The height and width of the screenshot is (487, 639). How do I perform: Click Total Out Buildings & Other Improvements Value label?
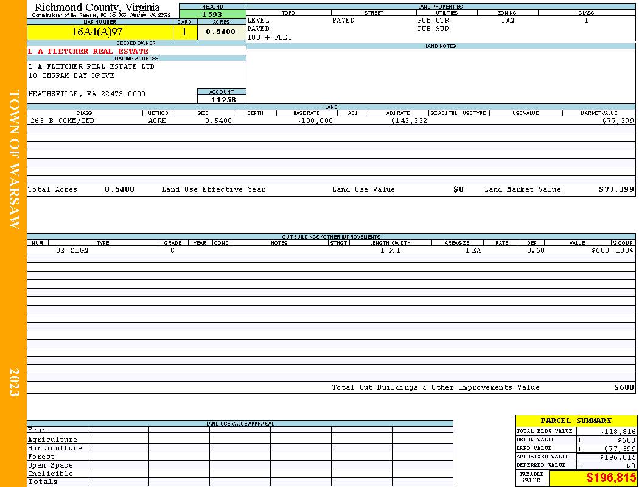(436, 388)
